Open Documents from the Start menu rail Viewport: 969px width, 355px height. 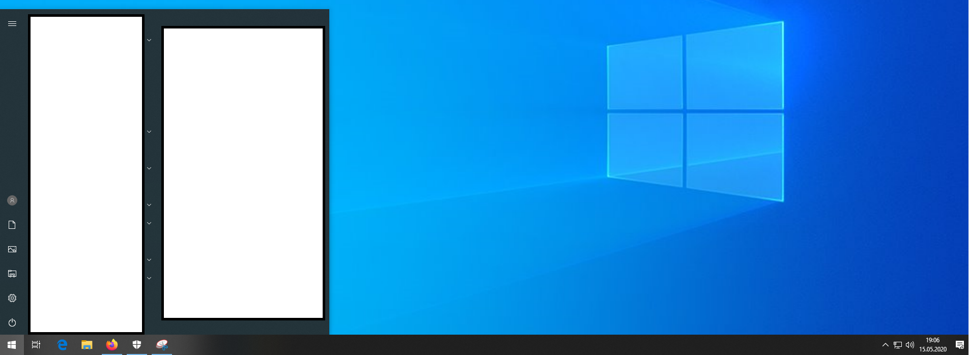(12, 225)
